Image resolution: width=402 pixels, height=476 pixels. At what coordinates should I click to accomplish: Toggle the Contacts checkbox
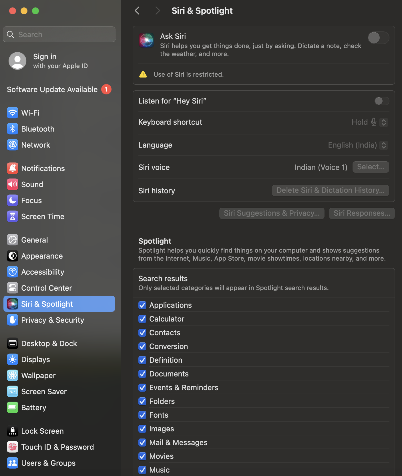(142, 333)
